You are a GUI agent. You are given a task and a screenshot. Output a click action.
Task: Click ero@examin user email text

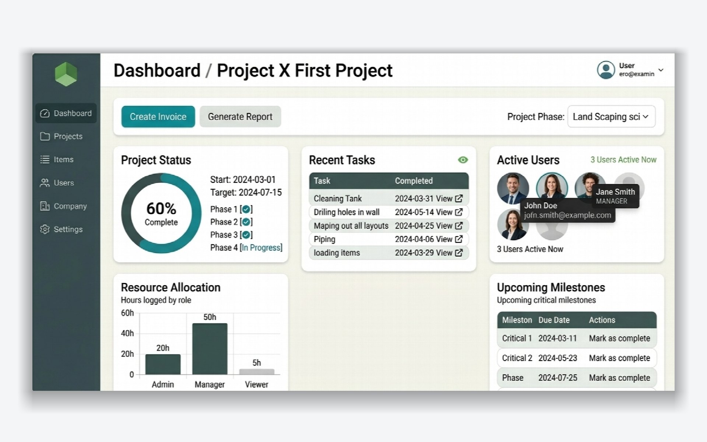(636, 74)
